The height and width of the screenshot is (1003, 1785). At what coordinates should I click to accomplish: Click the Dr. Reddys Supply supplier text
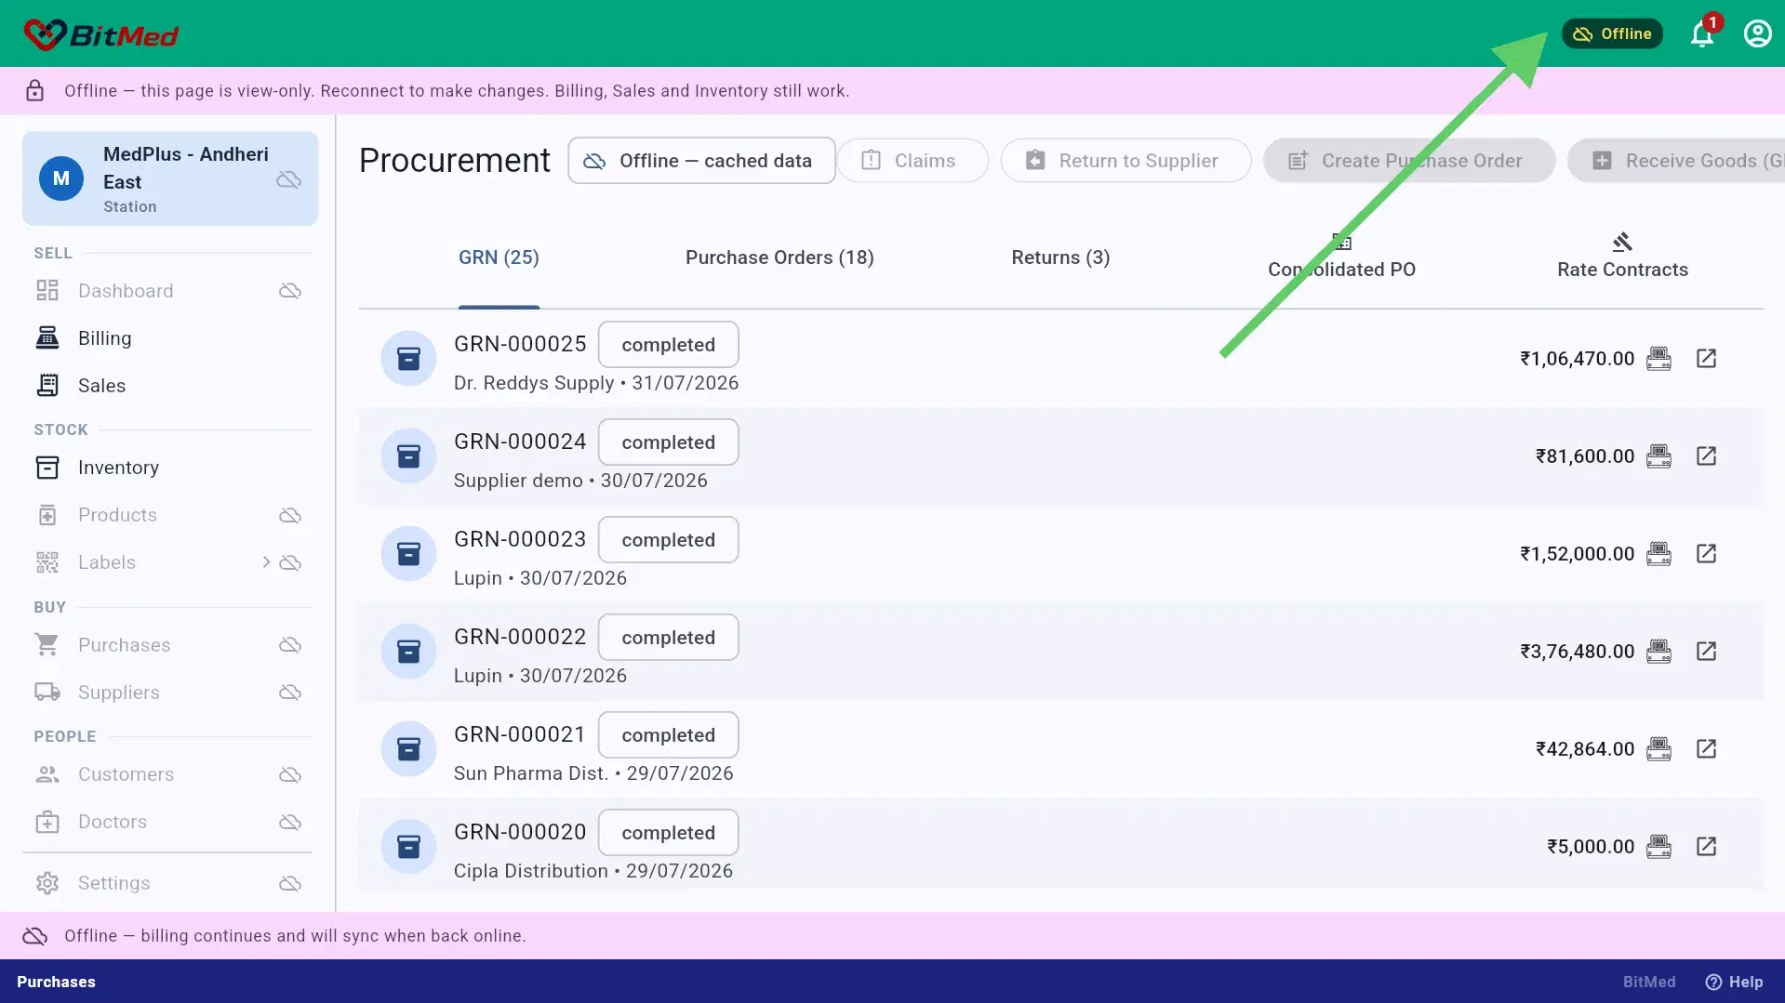coord(534,383)
